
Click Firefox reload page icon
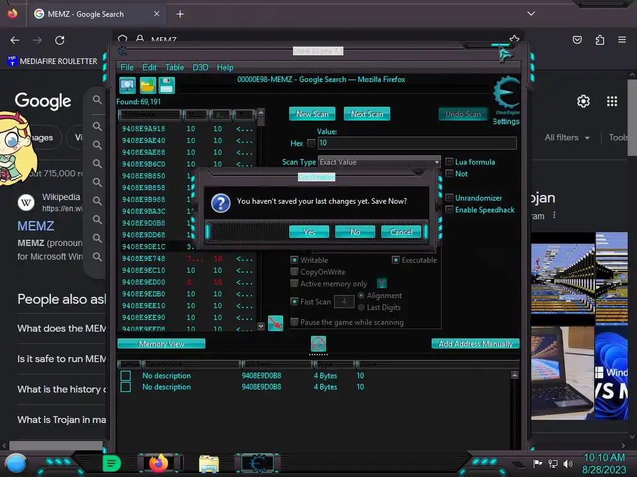click(60, 40)
